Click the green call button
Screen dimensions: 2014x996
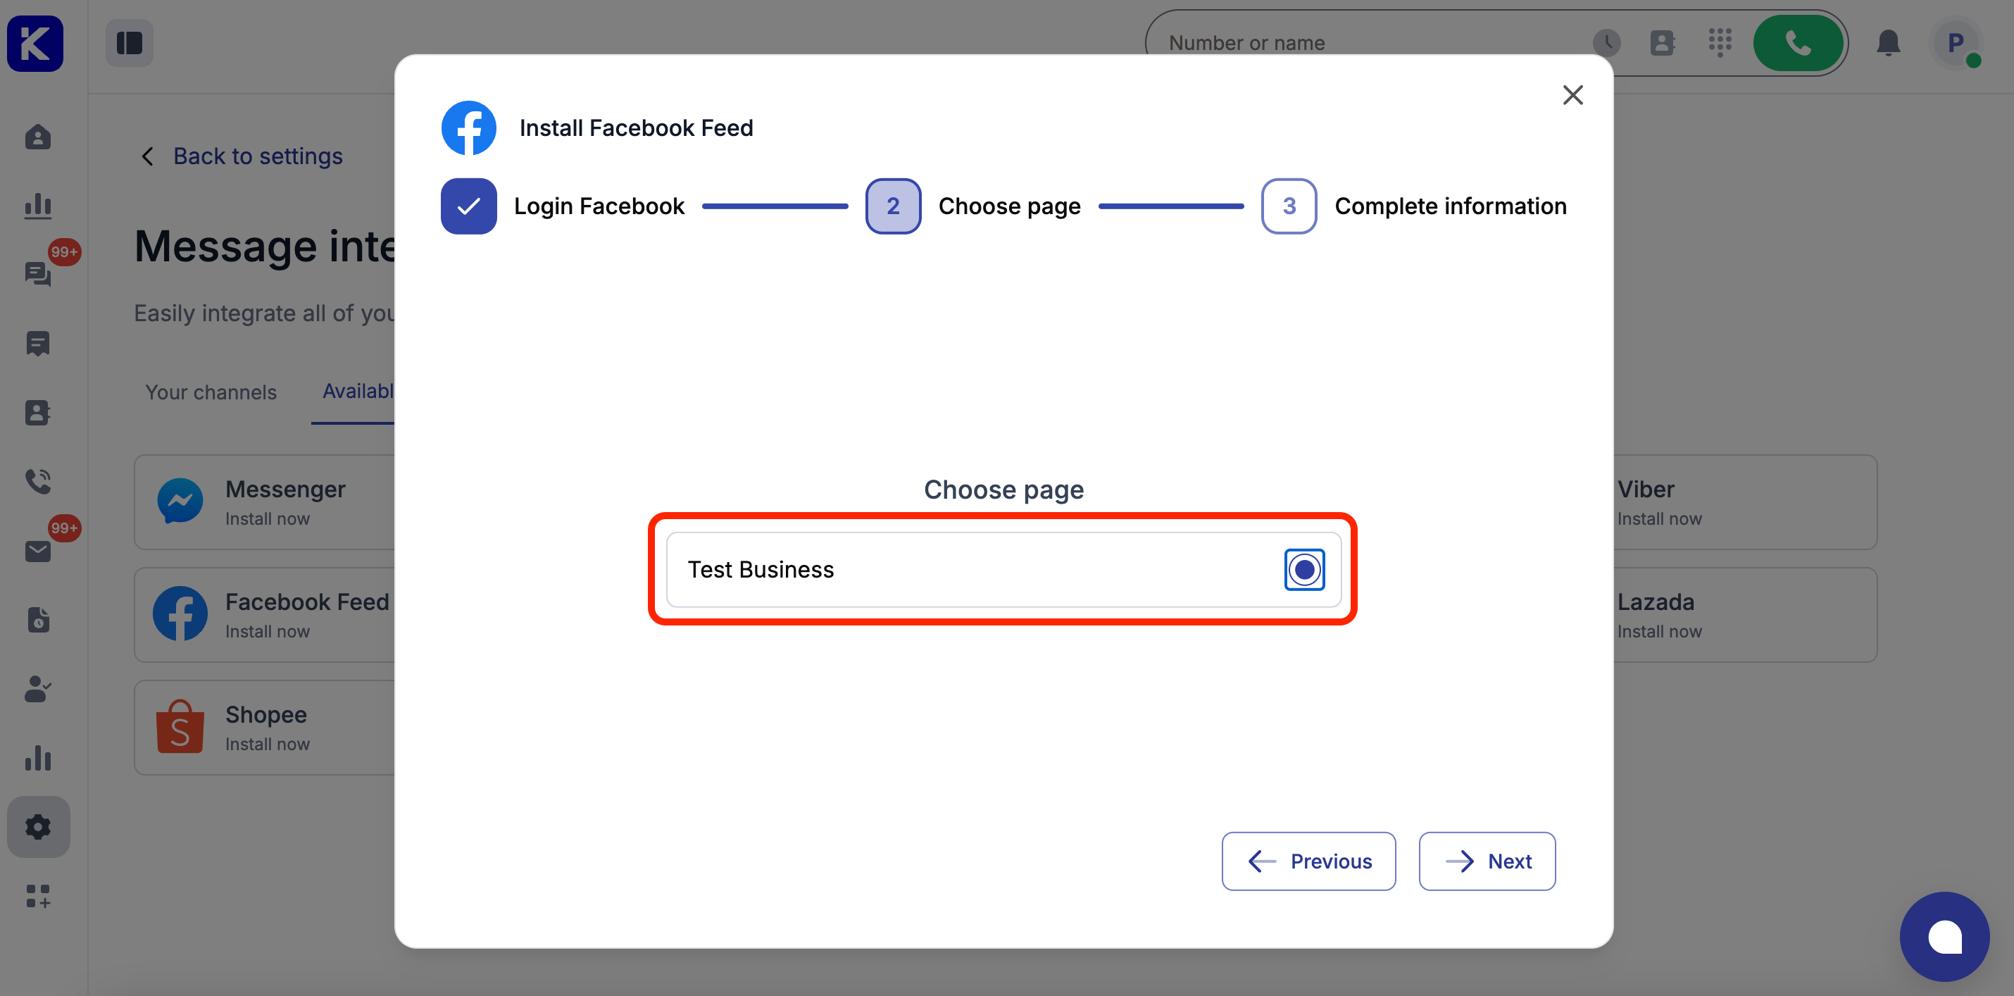(x=1797, y=43)
